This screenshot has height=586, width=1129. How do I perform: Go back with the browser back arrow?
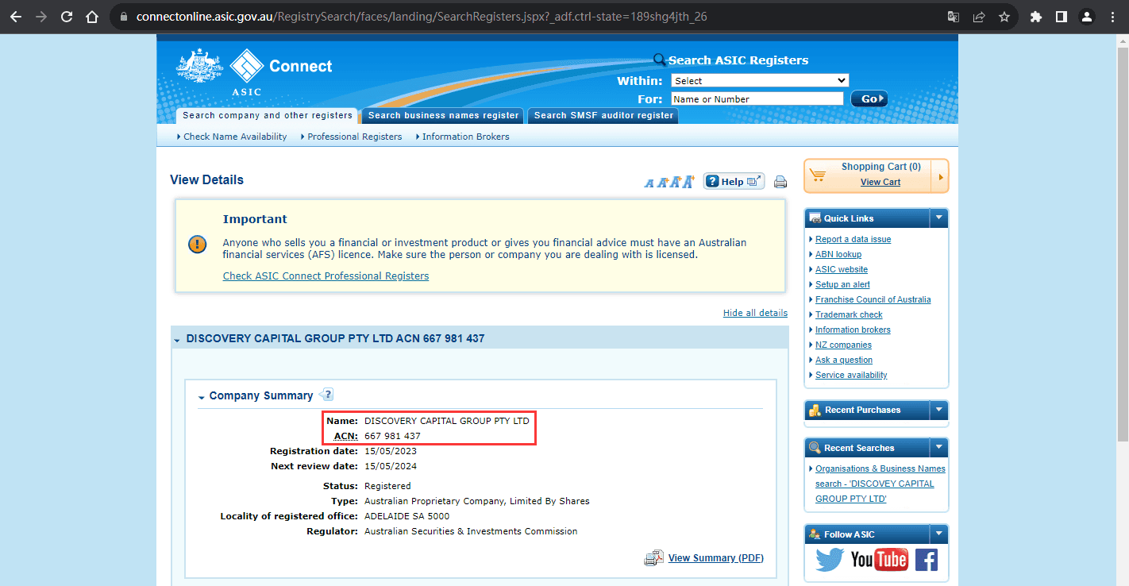pyautogui.click(x=16, y=17)
